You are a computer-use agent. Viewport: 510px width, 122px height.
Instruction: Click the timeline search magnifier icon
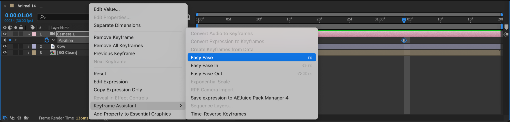point(42,17)
